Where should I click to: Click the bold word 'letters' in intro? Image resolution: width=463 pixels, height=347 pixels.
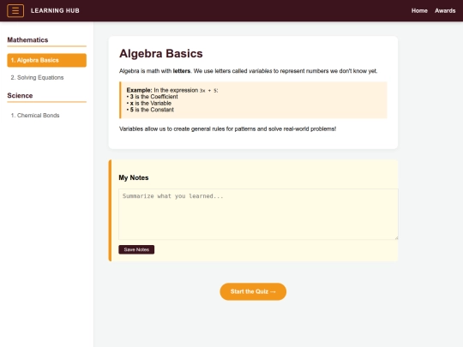(x=182, y=71)
